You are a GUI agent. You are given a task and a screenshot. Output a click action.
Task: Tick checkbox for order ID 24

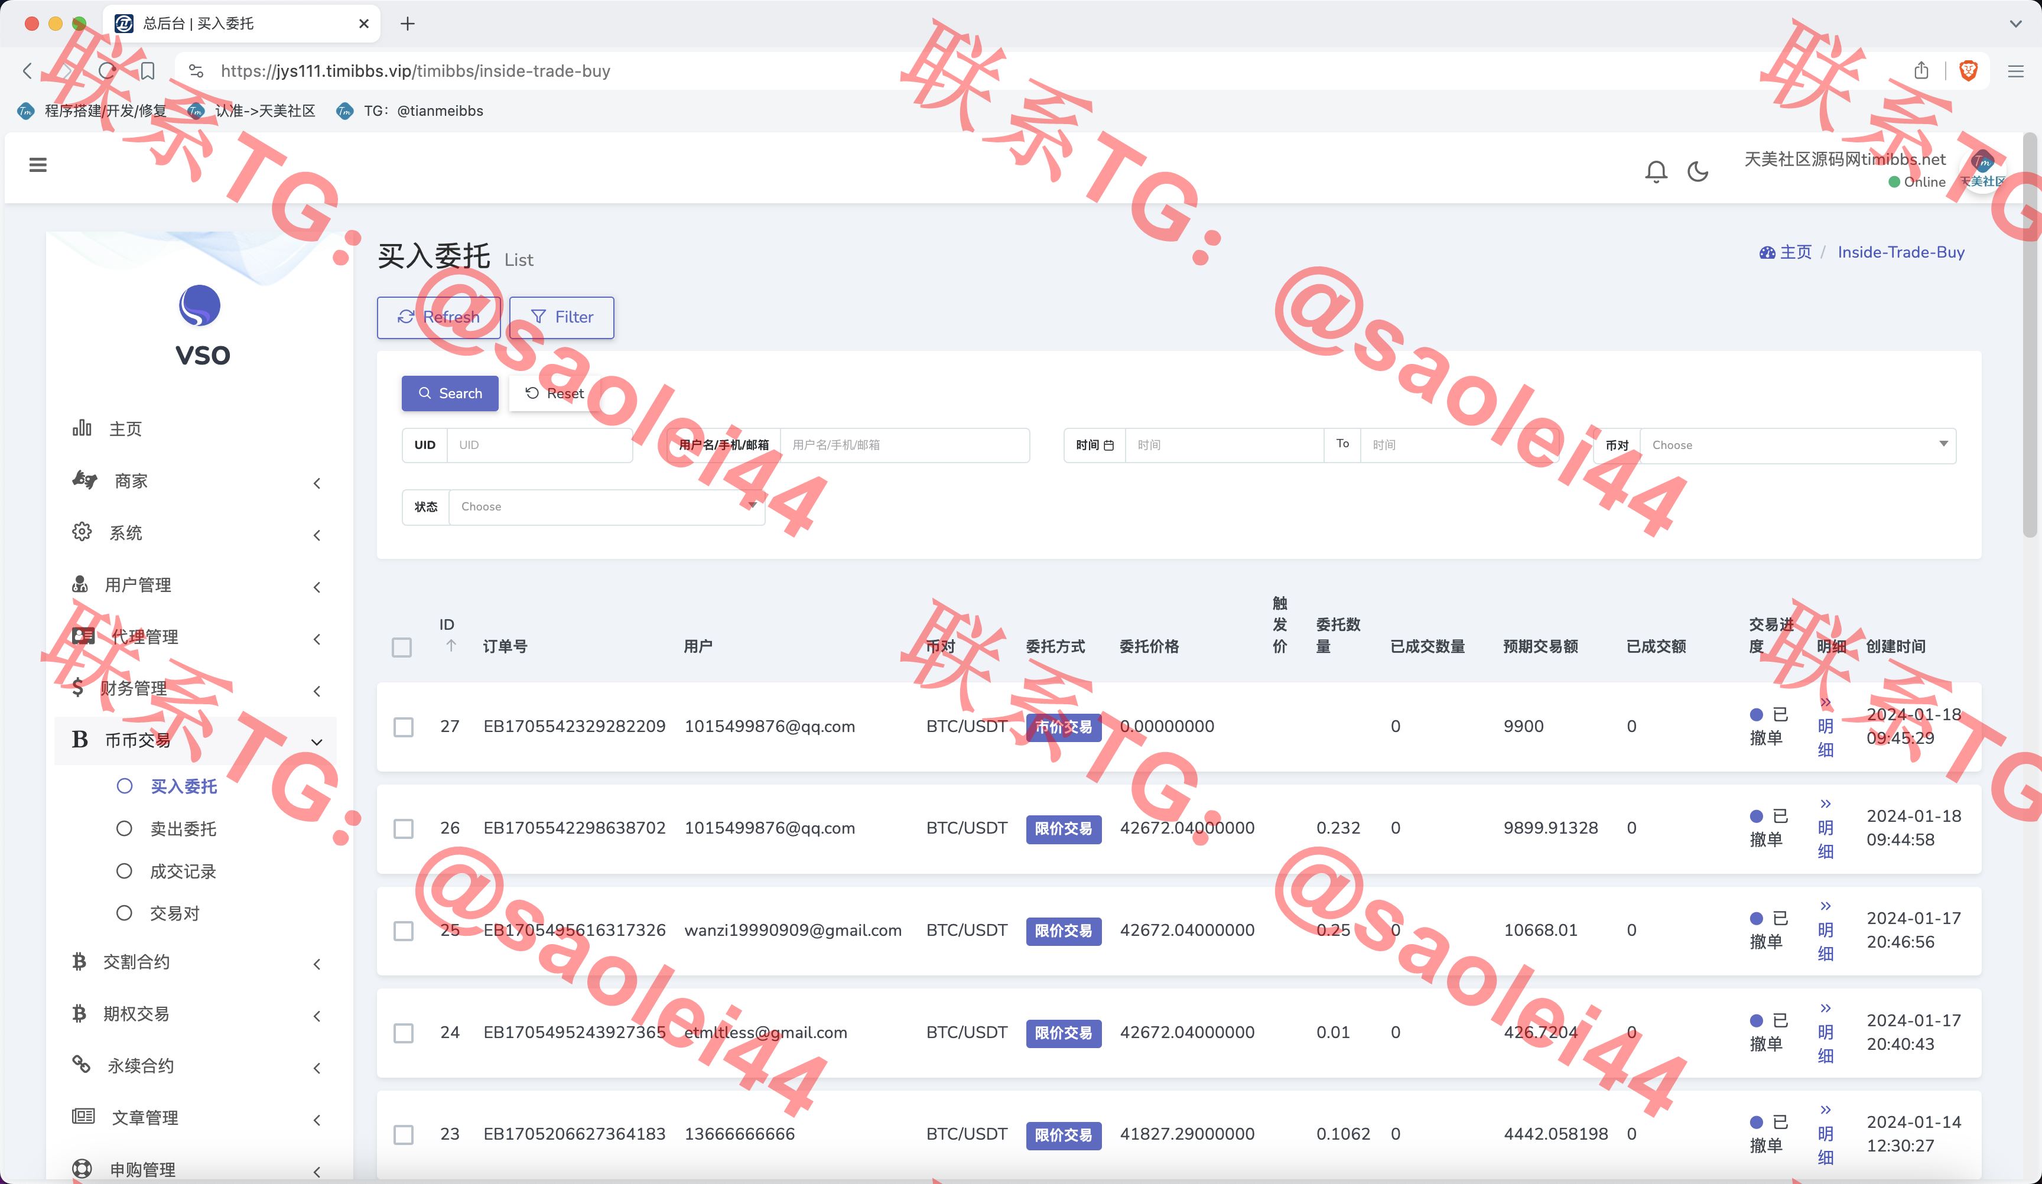click(404, 1032)
